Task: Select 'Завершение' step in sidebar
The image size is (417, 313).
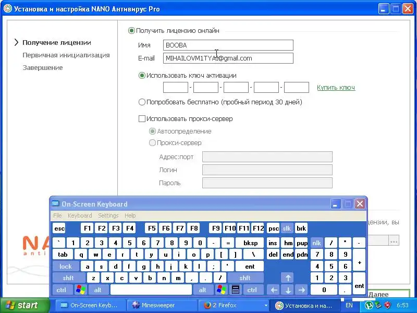Action: click(x=43, y=68)
